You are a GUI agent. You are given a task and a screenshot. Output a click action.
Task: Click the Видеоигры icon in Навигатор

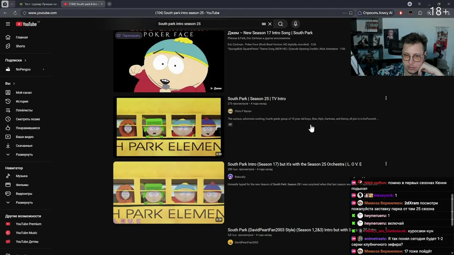coord(8,194)
